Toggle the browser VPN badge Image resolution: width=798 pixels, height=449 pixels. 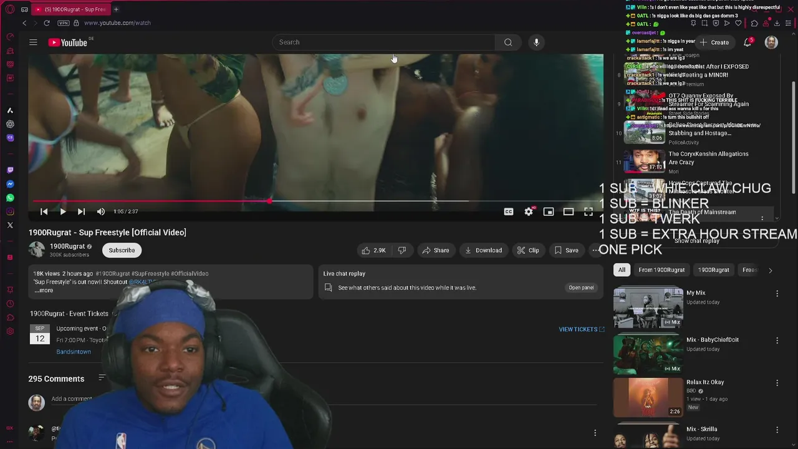click(63, 23)
